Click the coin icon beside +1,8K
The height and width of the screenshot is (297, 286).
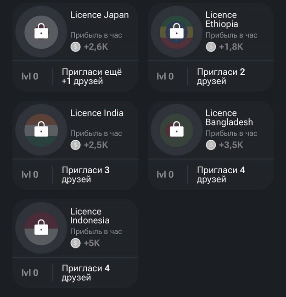pyautogui.click(x=211, y=46)
